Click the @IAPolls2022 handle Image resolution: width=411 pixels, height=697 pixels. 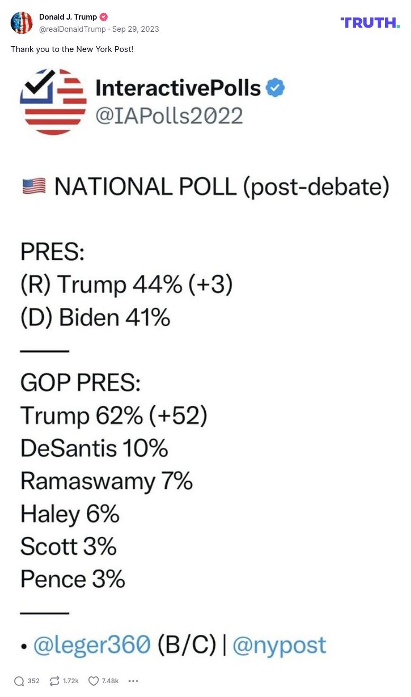(169, 115)
